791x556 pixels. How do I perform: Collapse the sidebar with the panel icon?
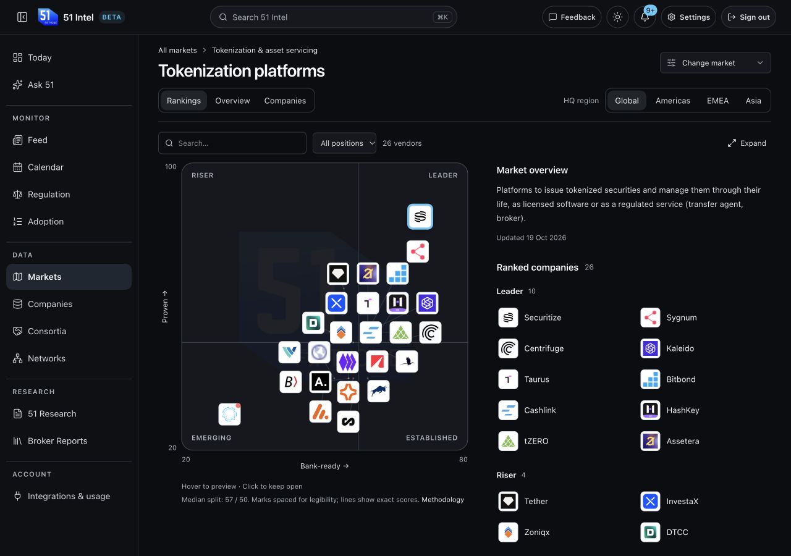click(x=22, y=17)
